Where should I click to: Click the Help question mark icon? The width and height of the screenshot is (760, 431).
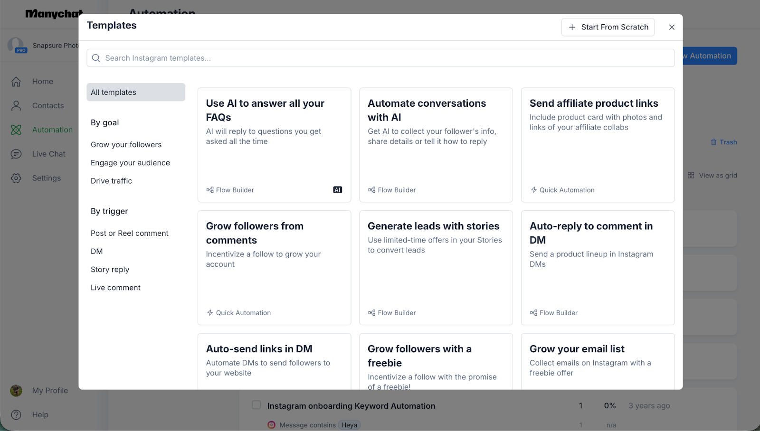pos(16,415)
